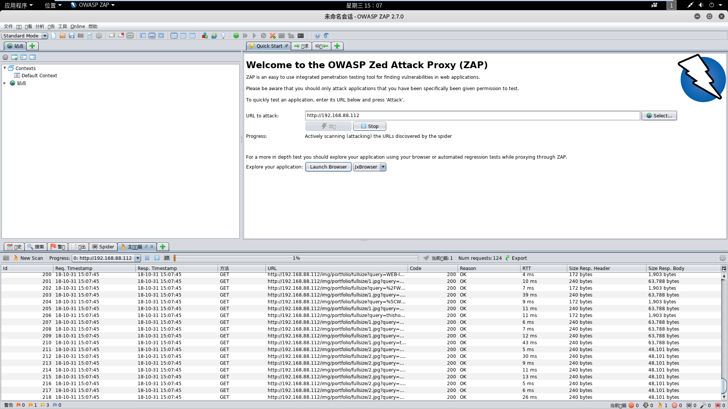The width and height of the screenshot is (728, 409).
Task: Switch to the Spider tab
Action: [103, 247]
